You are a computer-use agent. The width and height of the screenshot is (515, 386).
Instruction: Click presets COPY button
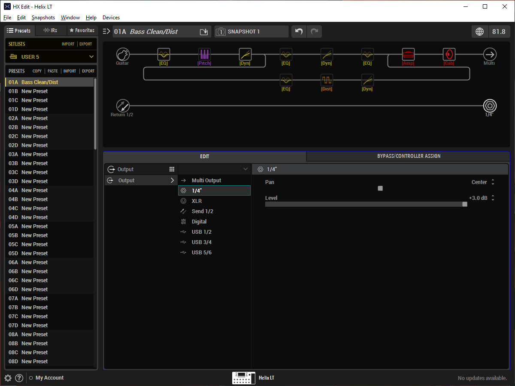coord(37,71)
